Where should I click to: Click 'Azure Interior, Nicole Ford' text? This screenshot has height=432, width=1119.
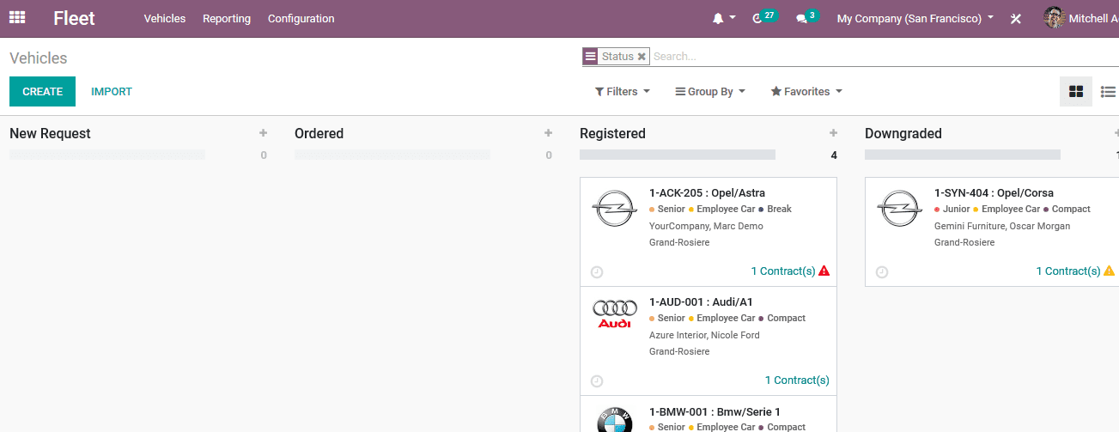click(x=704, y=336)
